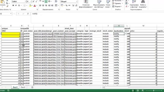This screenshot has height=92, width=164.
Task: Click the wrap text icon
Action: pos(56,1)
